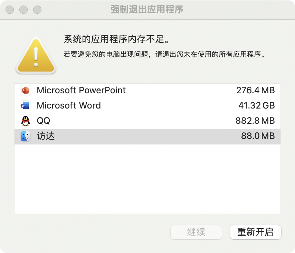Click the 276.4 MB memory value
Viewport: 295px width, 253px height.
(x=255, y=91)
